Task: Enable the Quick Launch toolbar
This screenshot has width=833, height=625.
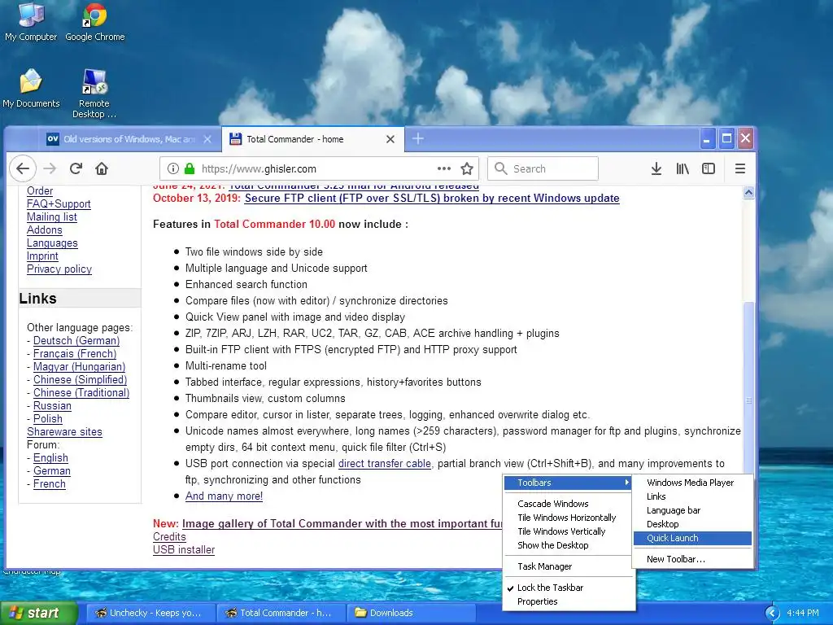Action: 692,538
